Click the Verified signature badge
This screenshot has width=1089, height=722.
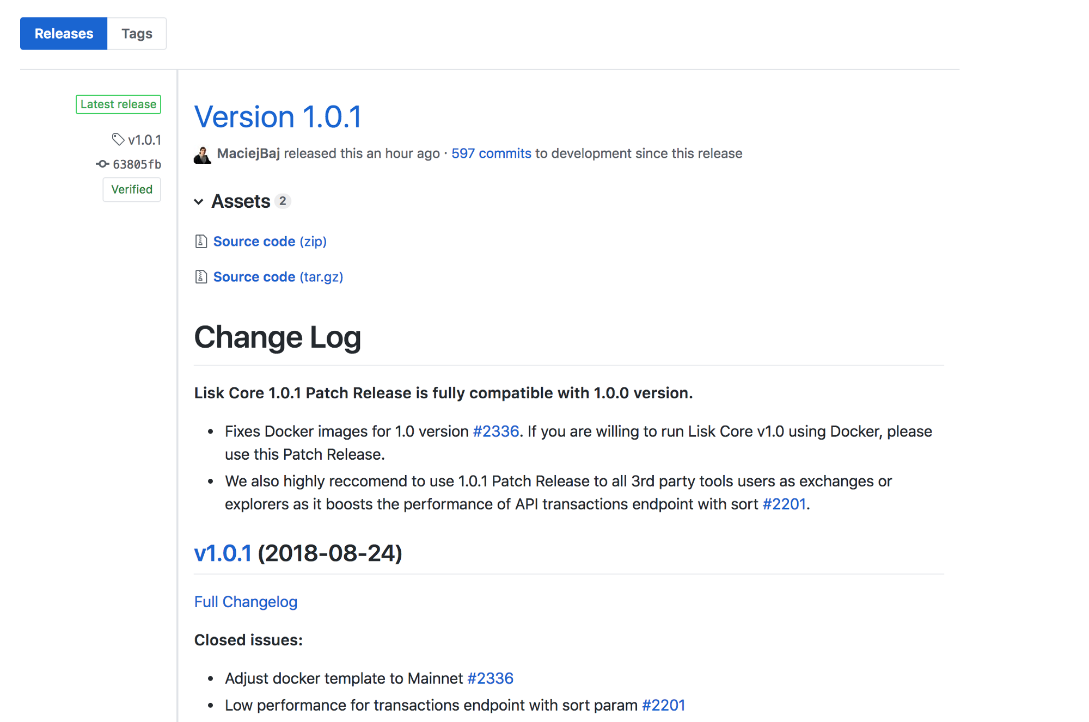pyautogui.click(x=132, y=189)
